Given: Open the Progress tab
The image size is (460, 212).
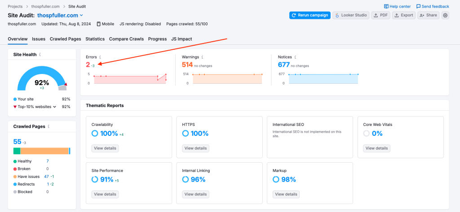Looking at the screenshot, I should point(157,39).
